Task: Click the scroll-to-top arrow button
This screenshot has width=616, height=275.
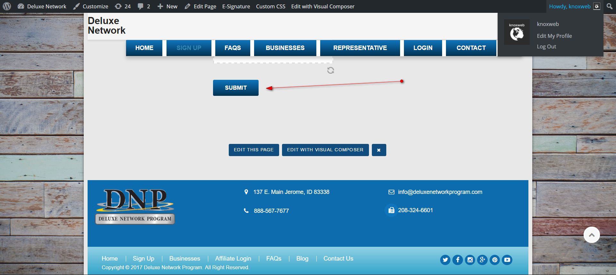Action: [x=592, y=235]
